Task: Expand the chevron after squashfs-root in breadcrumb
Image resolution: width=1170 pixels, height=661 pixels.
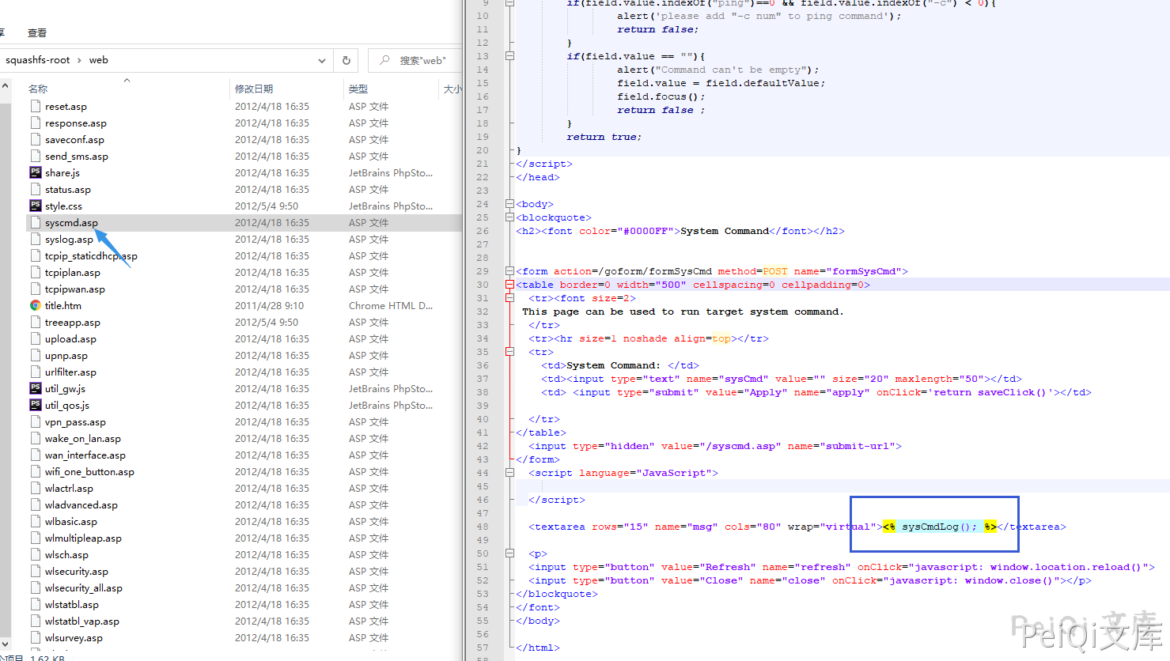Action: 79,60
